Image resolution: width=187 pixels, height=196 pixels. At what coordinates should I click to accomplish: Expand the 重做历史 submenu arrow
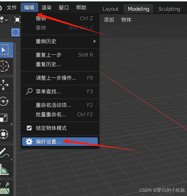click(94, 41)
